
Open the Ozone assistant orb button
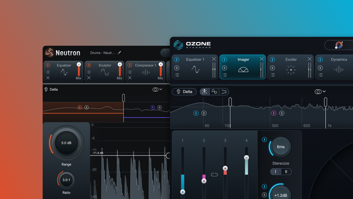(x=339, y=45)
